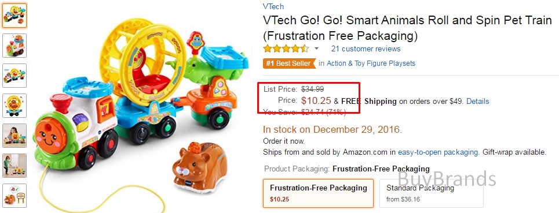559x213 pixels.
Task: Select Frustration-Free Packaging option
Action: tap(319, 193)
